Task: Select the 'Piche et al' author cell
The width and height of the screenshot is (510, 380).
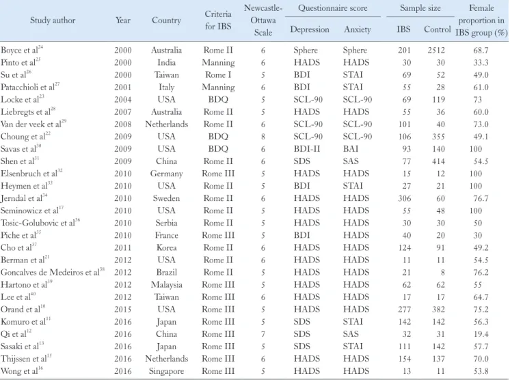Action: click(21, 235)
